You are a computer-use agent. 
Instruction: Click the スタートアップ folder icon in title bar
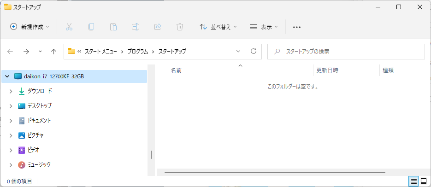pyautogui.click(x=8, y=7)
